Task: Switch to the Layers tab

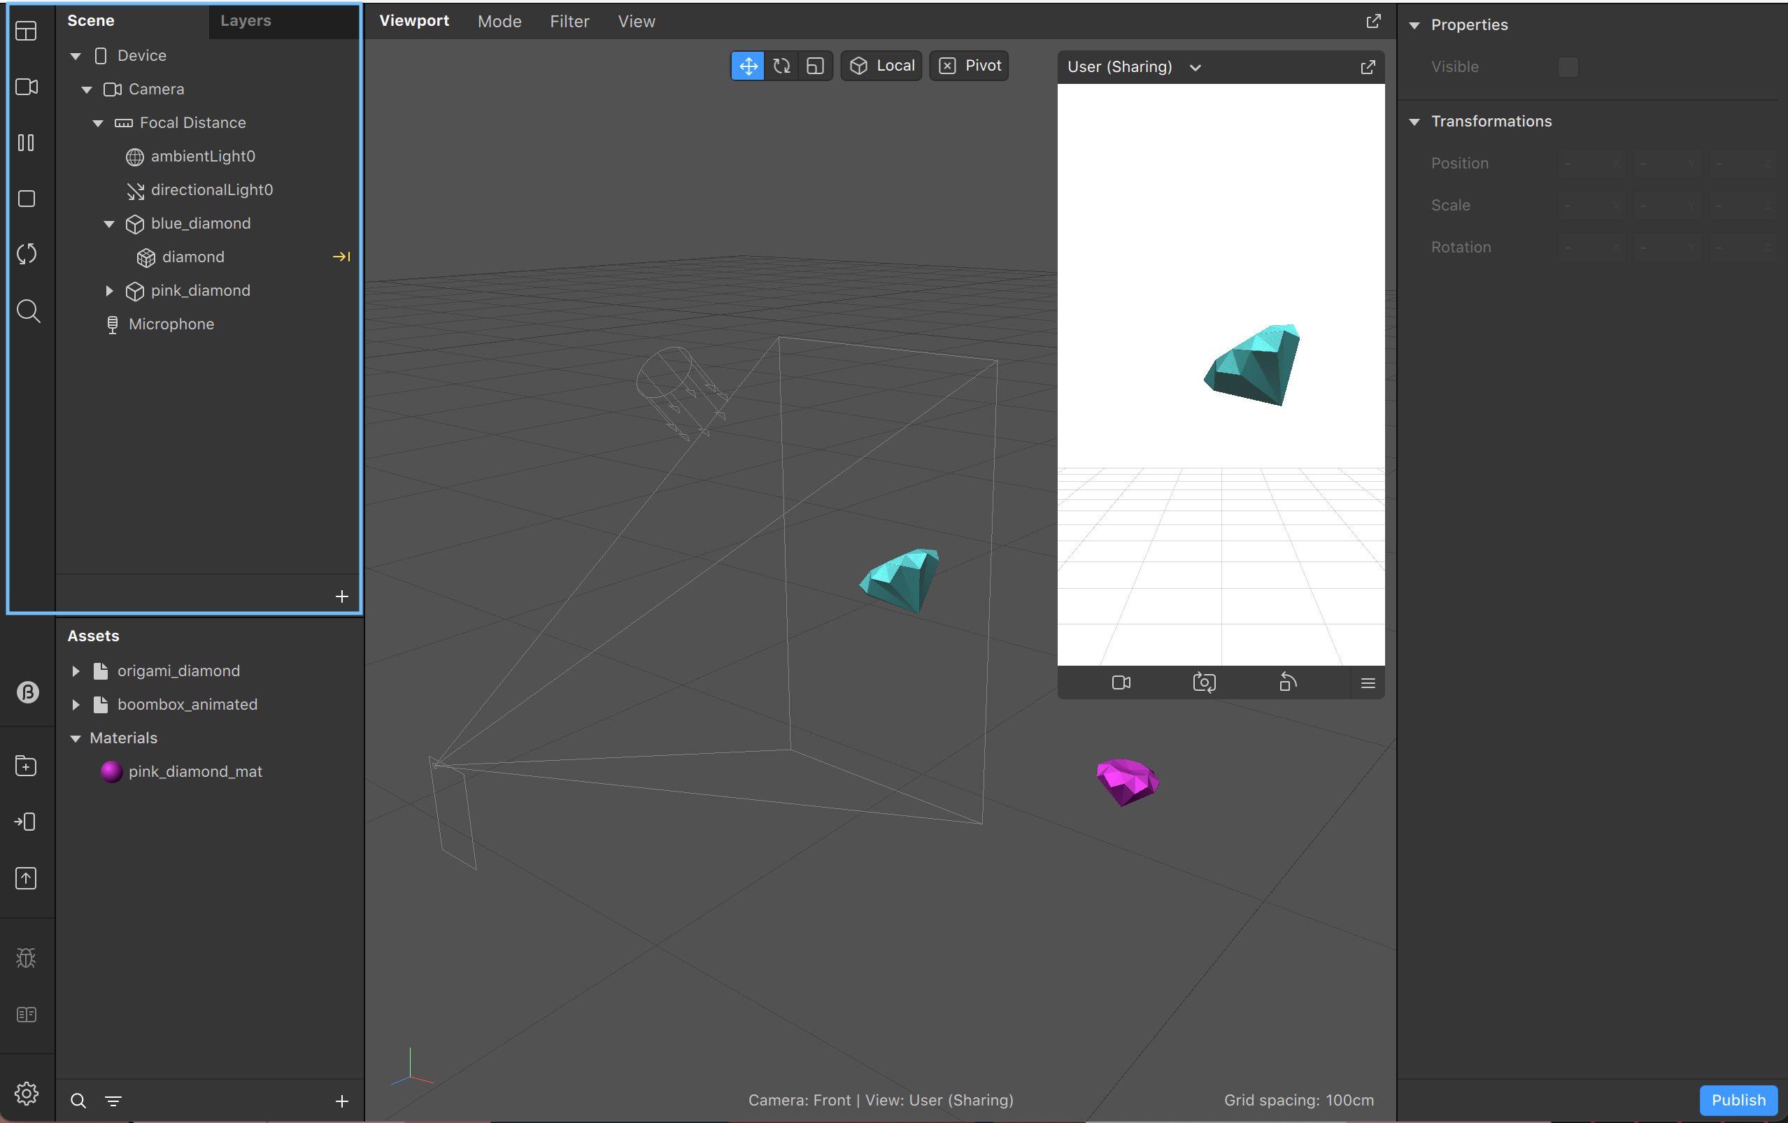Action: [246, 21]
